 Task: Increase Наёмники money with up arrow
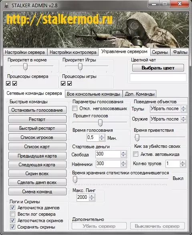click(123, 162)
